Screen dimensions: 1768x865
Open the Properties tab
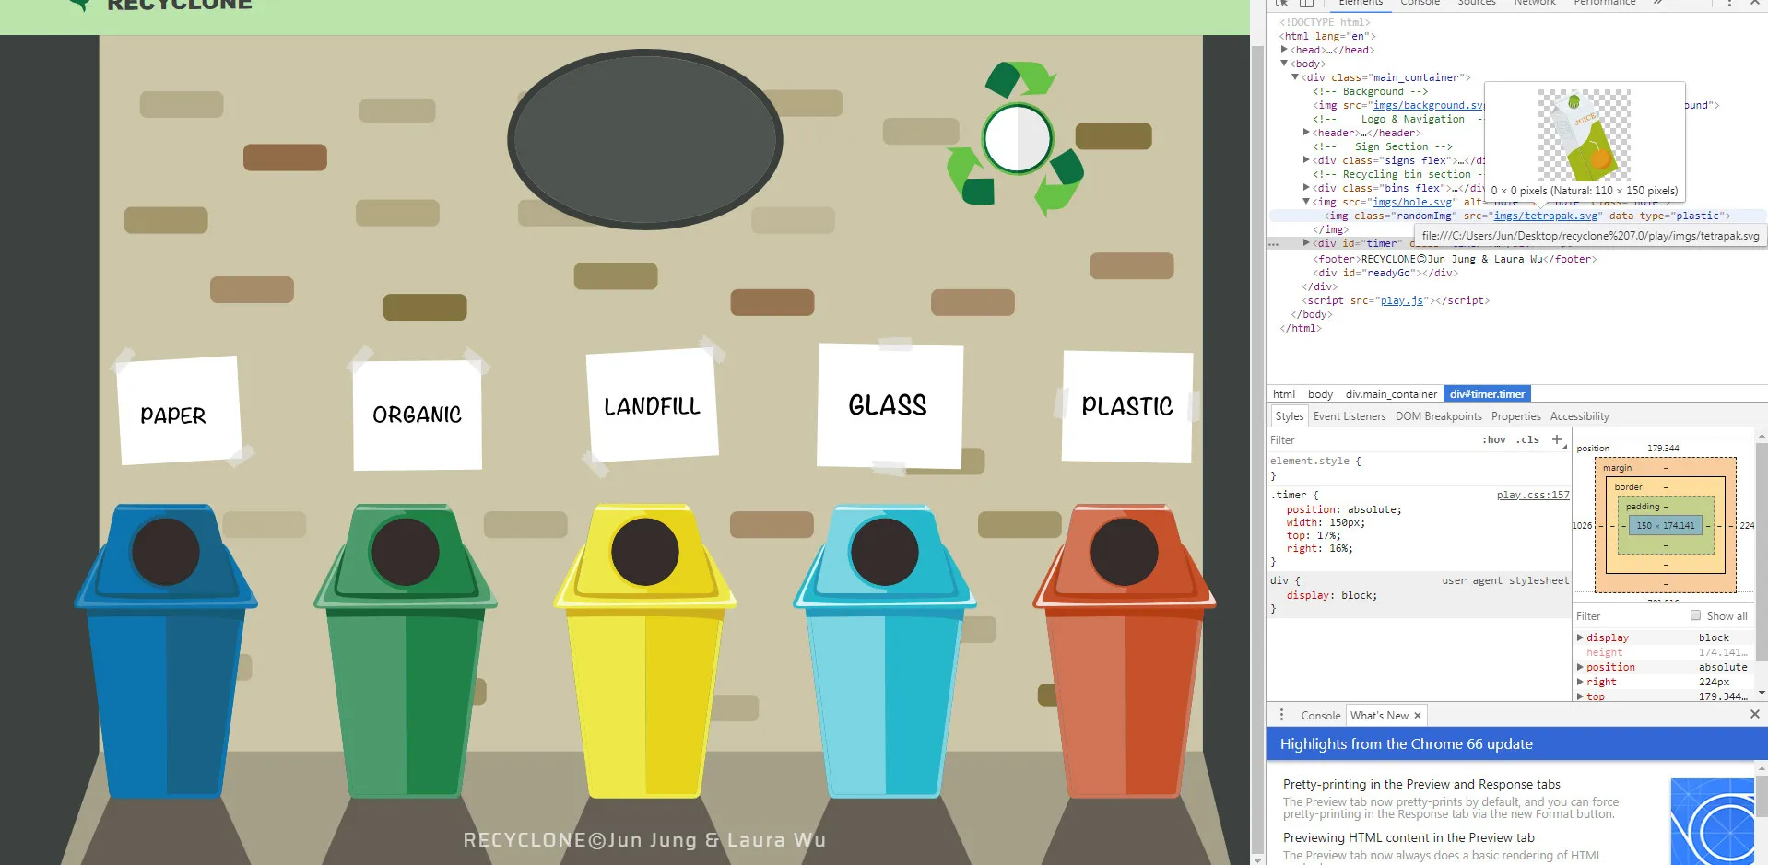tap(1516, 416)
